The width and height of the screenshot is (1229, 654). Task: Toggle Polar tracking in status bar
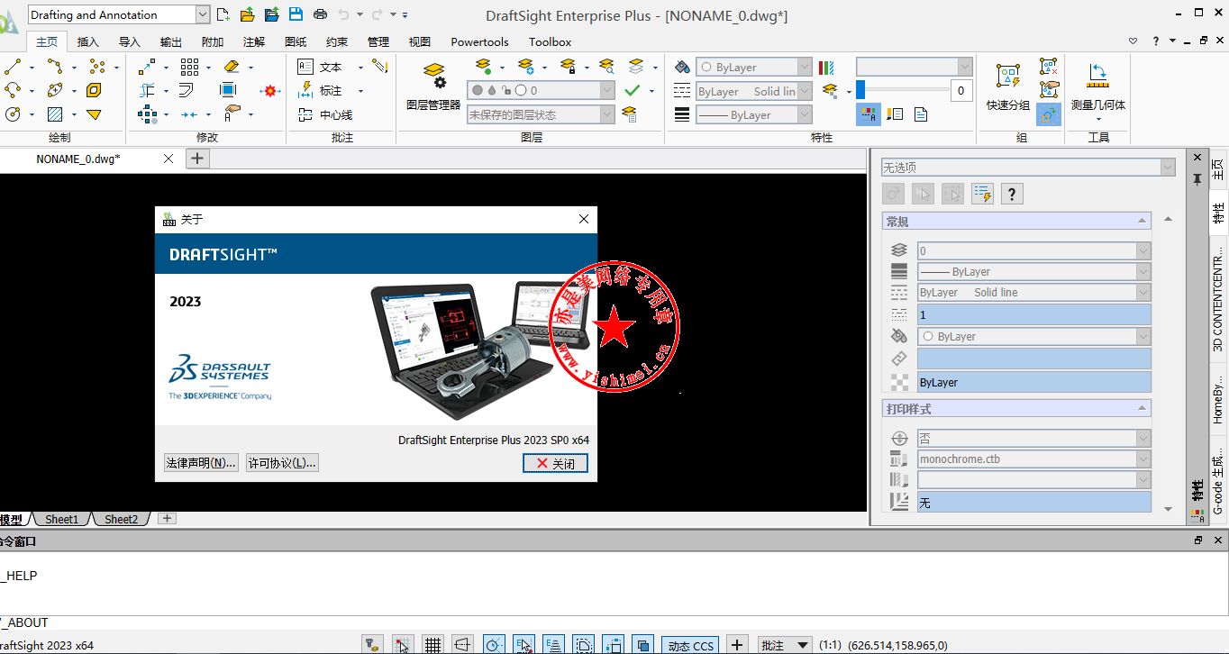[495, 645]
